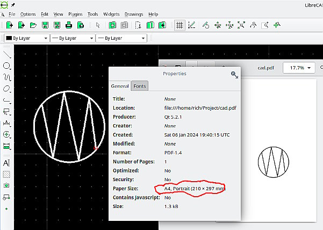Toggle draft mode button beside grid
The height and width of the screenshot is (230, 323).
tap(191, 25)
